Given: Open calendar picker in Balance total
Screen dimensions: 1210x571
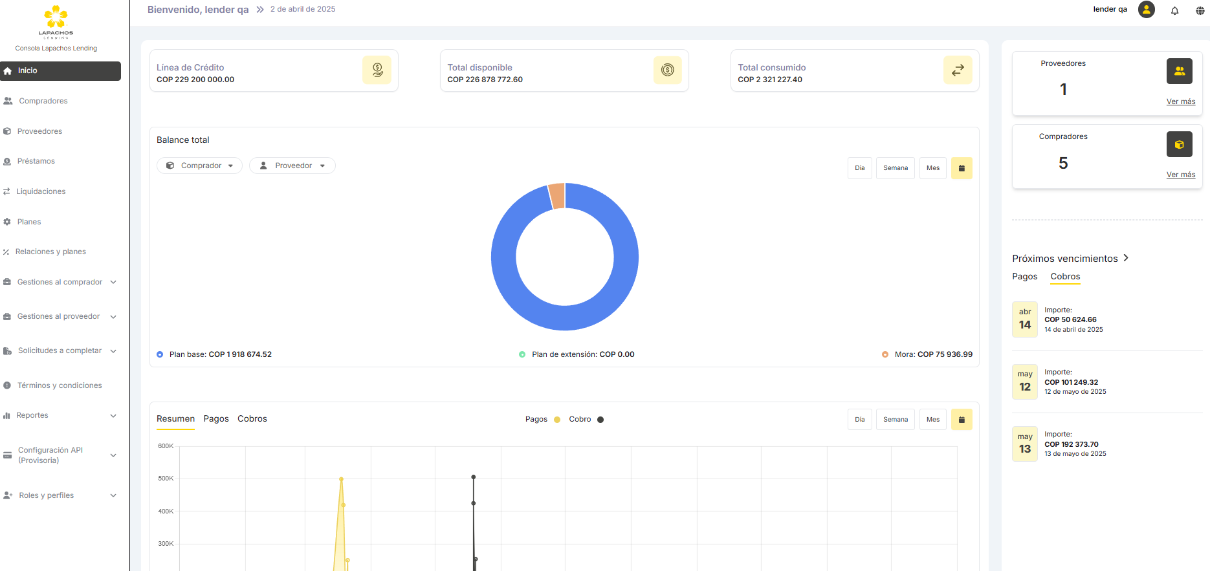Looking at the screenshot, I should click(962, 168).
